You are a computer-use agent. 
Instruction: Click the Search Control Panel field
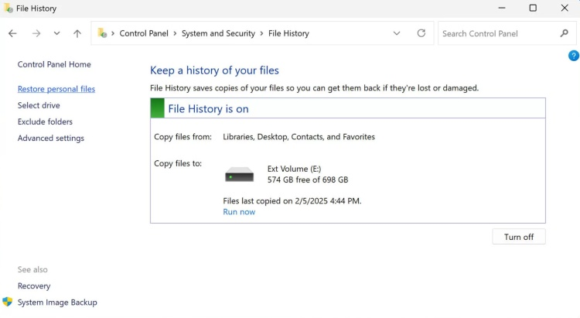(507, 33)
